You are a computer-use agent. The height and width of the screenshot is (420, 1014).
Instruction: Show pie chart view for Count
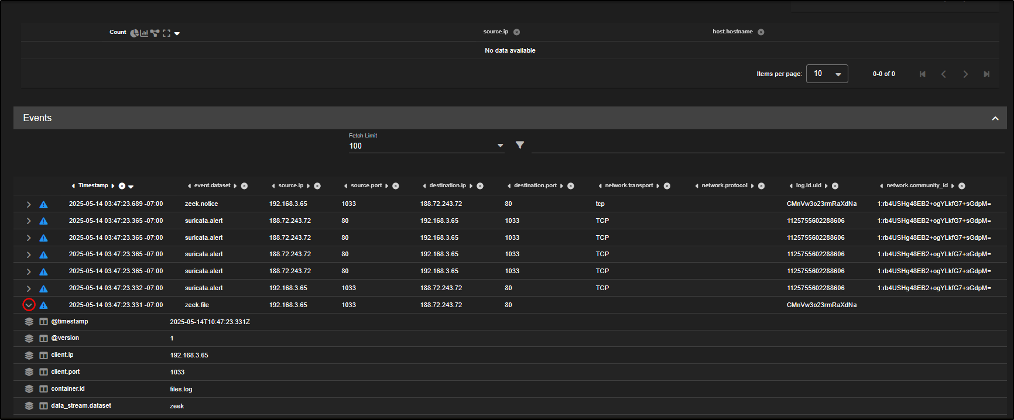click(134, 33)
